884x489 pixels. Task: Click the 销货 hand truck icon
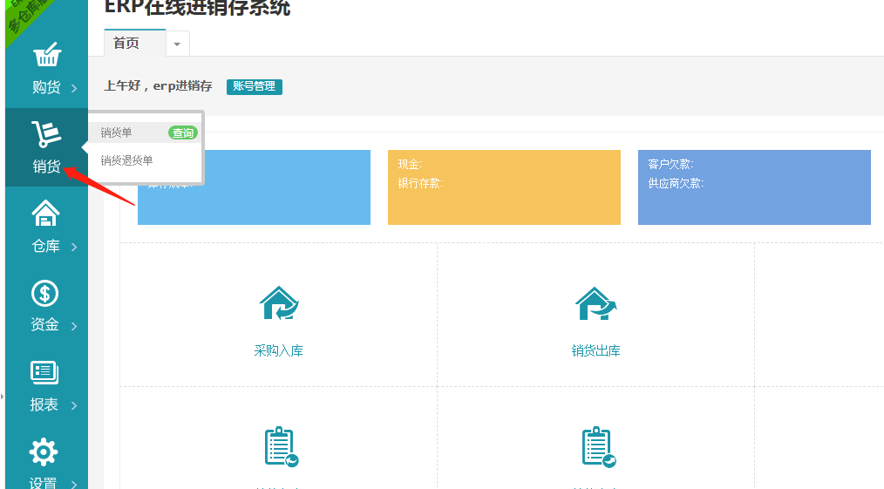[46, 135]
